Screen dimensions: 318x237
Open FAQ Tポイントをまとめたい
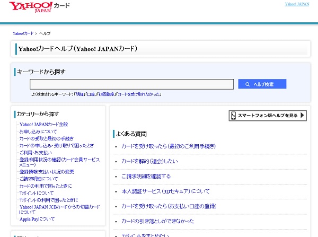[x=145, y=235]
